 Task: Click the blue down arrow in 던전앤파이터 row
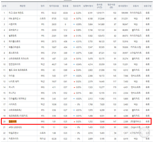(74, 64)
